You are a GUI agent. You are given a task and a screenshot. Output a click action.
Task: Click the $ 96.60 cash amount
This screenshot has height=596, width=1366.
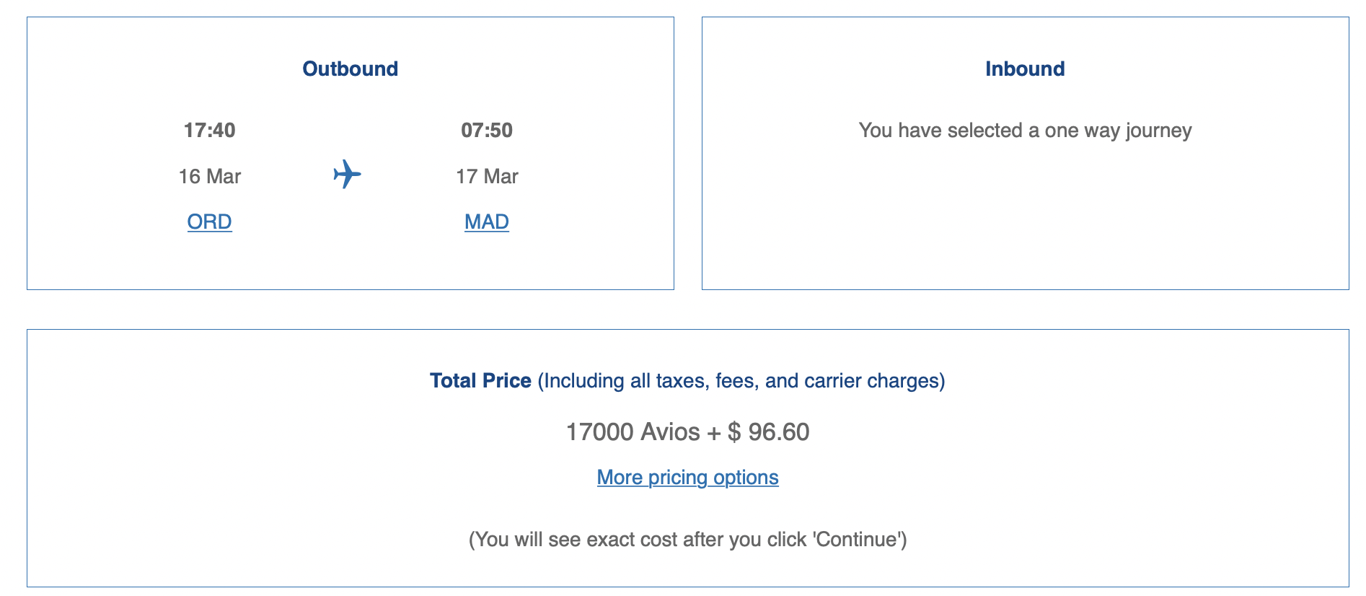(x=768, y=431)
